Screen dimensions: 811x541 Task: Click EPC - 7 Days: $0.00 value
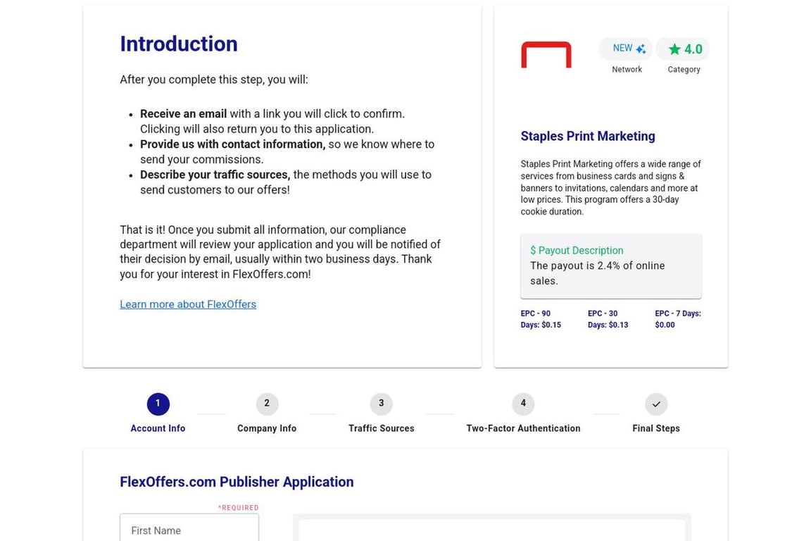click(x=678, y=319)
